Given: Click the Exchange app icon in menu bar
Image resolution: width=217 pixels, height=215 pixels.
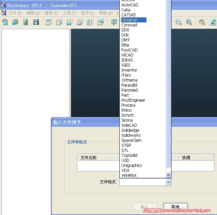Looking at the screenshot, I should tap(4, 13).
